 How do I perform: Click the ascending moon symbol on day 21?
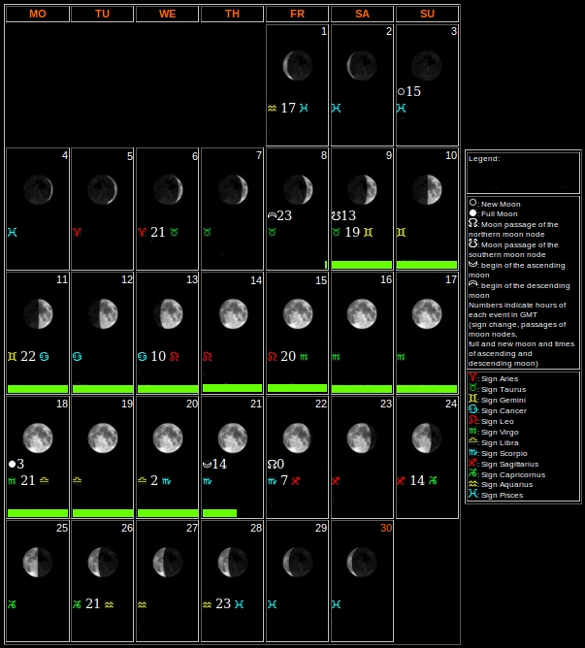207,464
